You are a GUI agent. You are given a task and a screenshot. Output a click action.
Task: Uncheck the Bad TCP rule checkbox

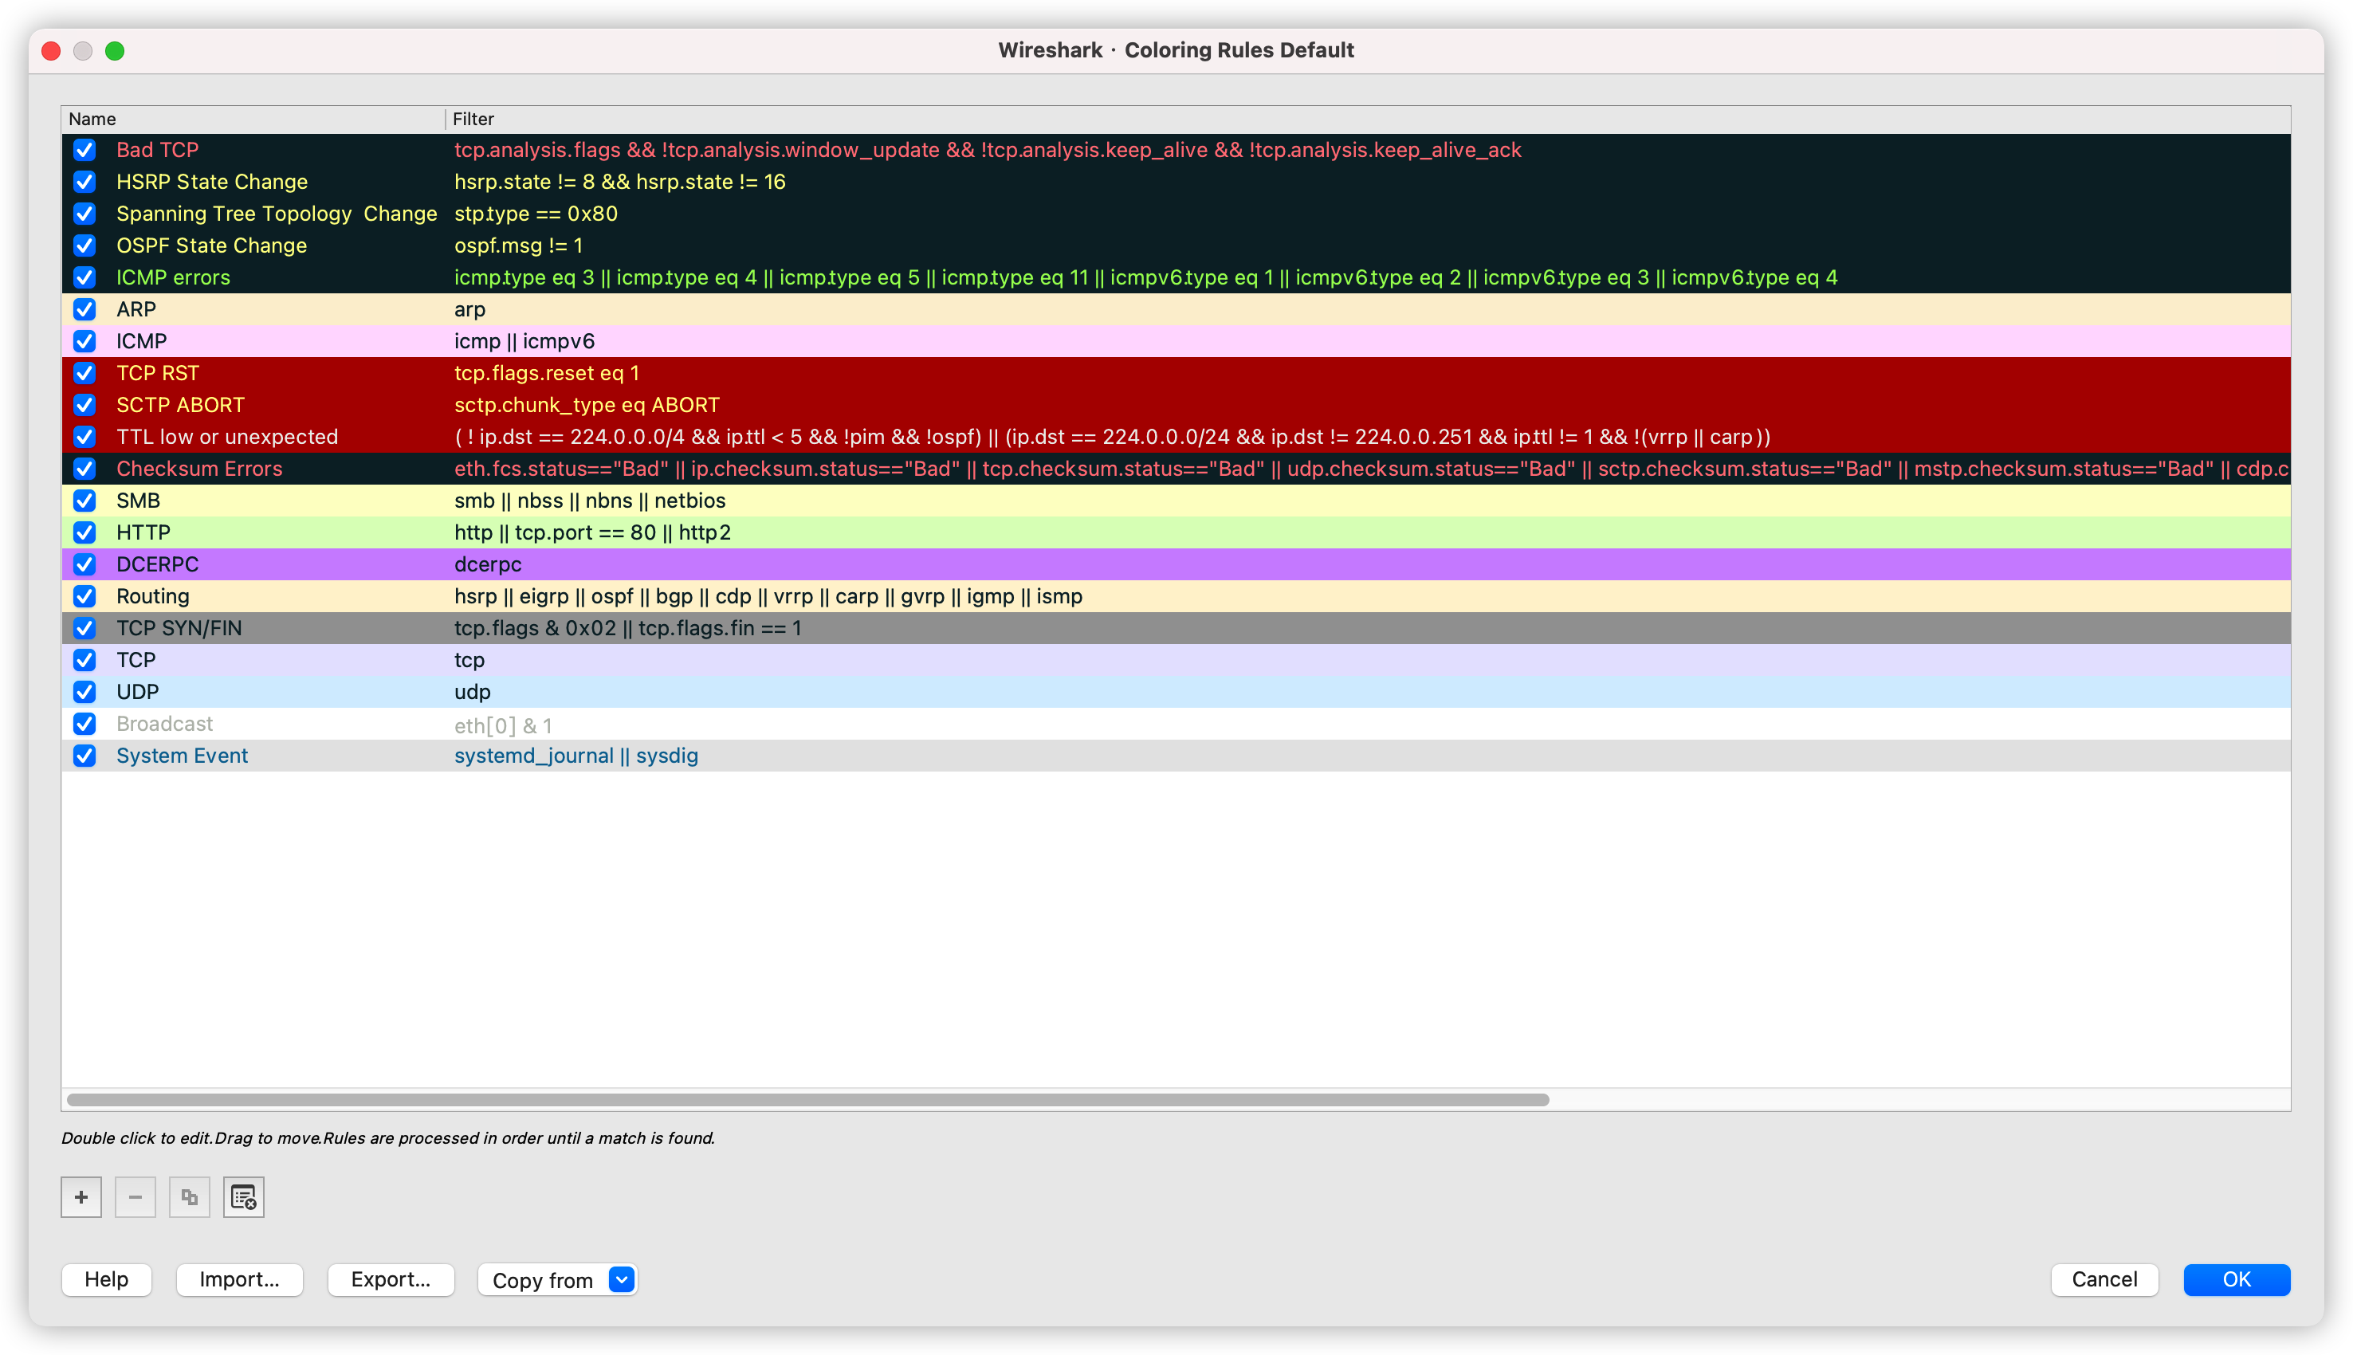click(84, 150)
